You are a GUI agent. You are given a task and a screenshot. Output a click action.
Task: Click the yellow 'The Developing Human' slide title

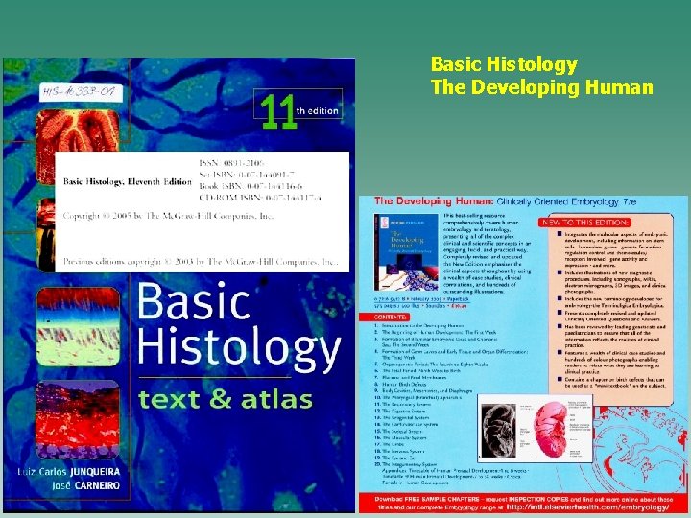click(541, 86)
